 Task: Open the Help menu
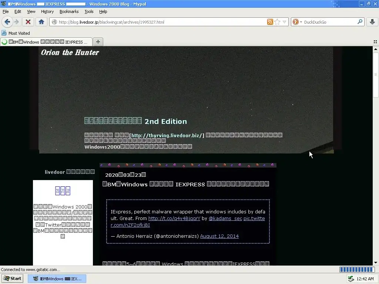103,11
